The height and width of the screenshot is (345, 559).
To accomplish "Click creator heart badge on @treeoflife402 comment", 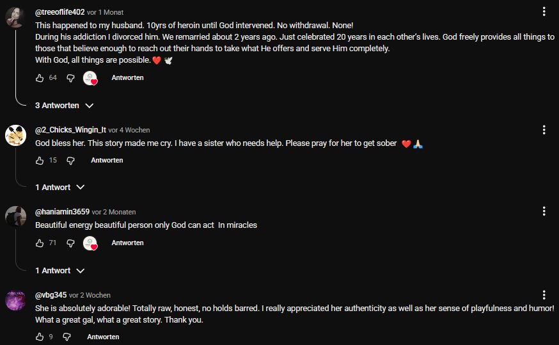I will pos(91,78).
